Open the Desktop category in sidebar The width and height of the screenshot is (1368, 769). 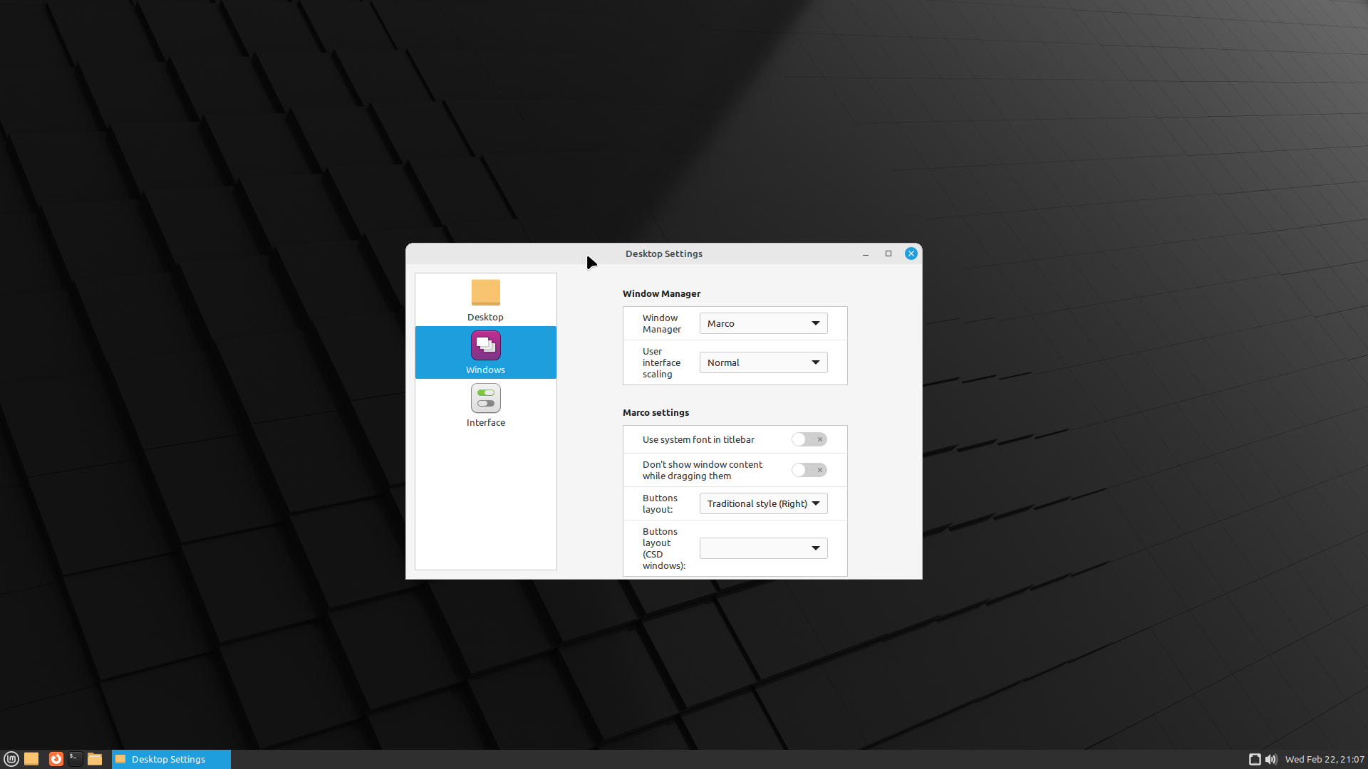pyautogui.click(x=485, y=300)
